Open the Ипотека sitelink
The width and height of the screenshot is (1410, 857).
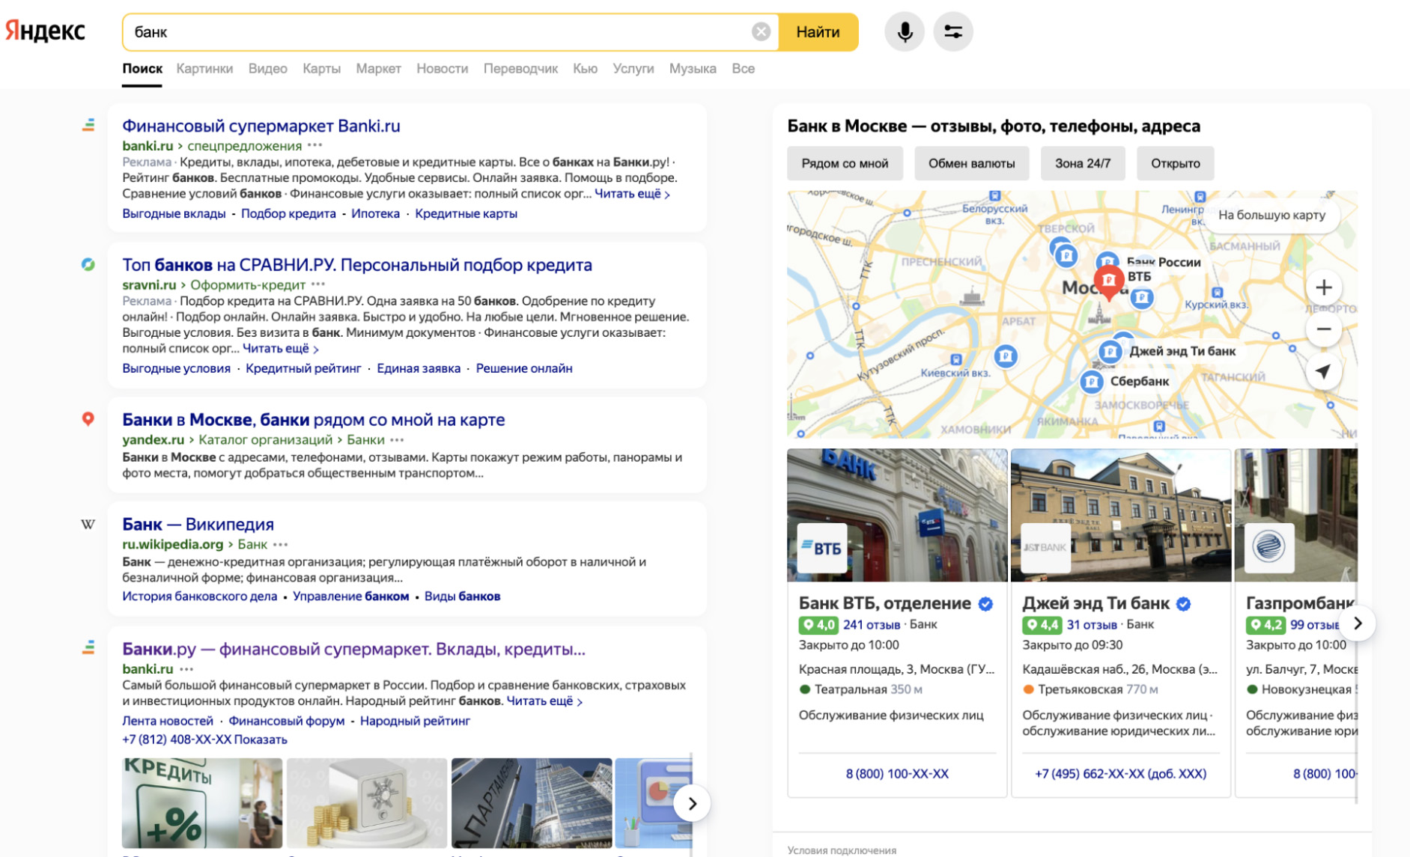[x=375, y=214]
